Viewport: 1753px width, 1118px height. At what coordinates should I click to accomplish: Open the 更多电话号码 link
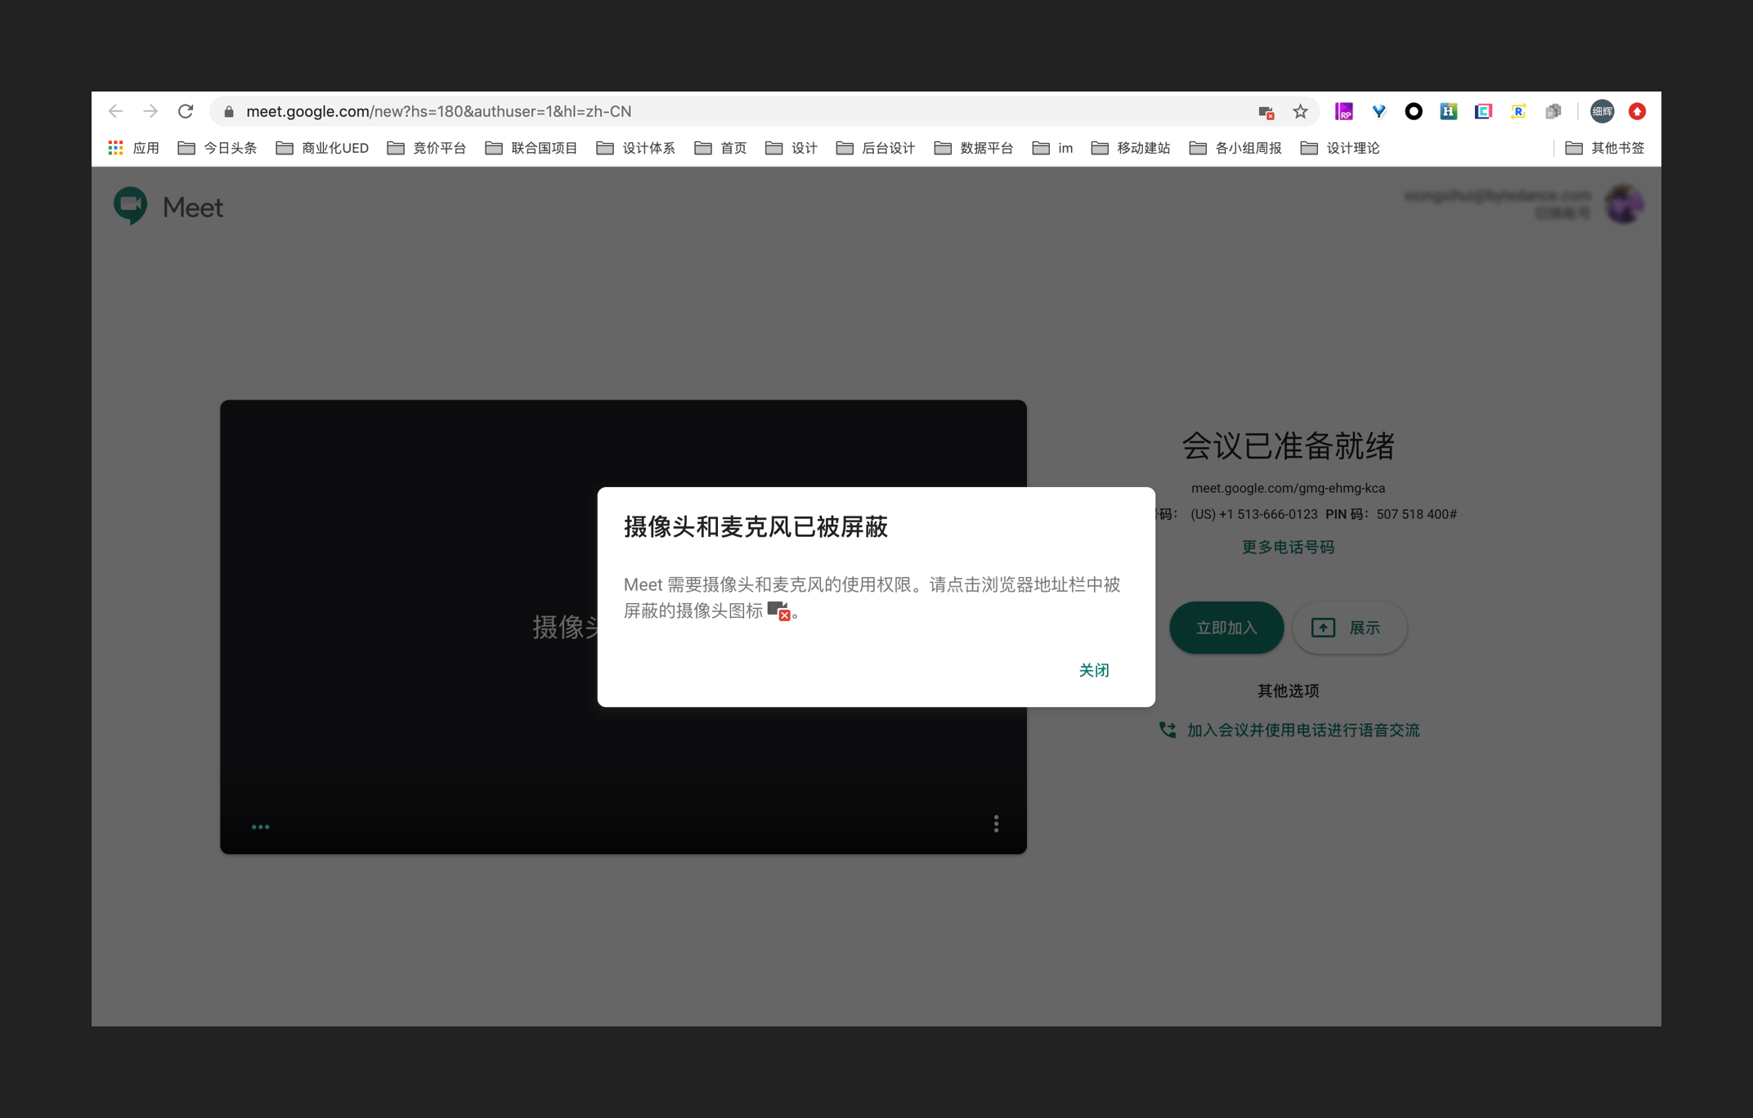[x=1288, y=547]
